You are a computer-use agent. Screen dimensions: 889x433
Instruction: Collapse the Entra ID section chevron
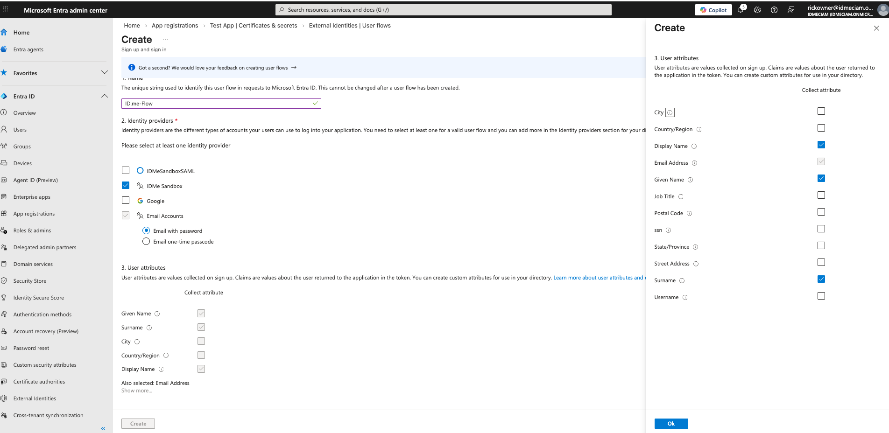click(105, 96)
